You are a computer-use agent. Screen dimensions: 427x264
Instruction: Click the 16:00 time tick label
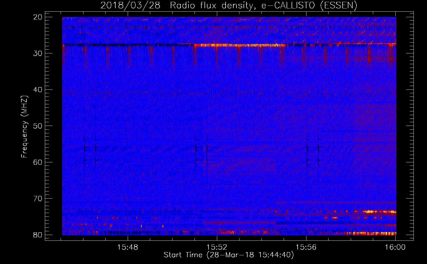(395, 247)
